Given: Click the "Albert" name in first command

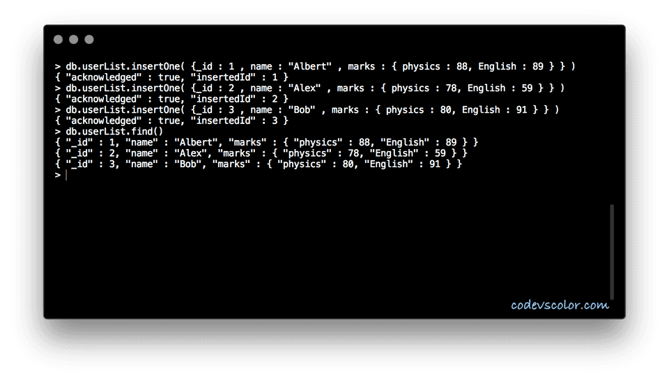Looking at the screenshot, I should pos(309,67).
